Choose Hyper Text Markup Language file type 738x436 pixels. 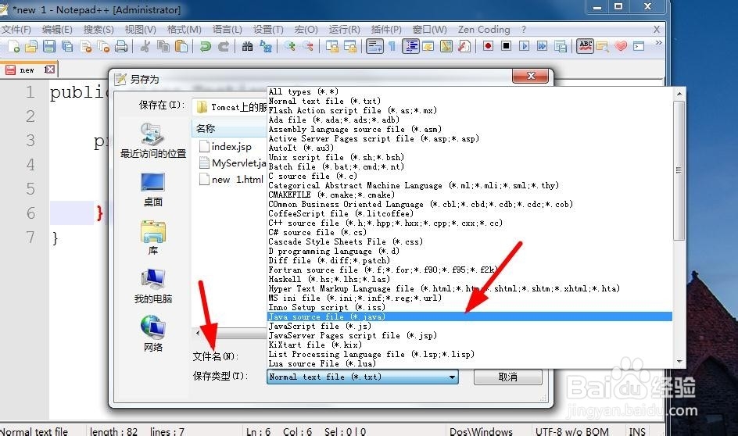(469, 288)
